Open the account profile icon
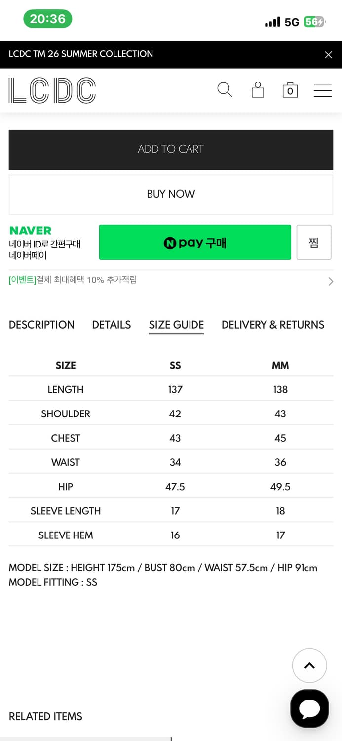 258,90
